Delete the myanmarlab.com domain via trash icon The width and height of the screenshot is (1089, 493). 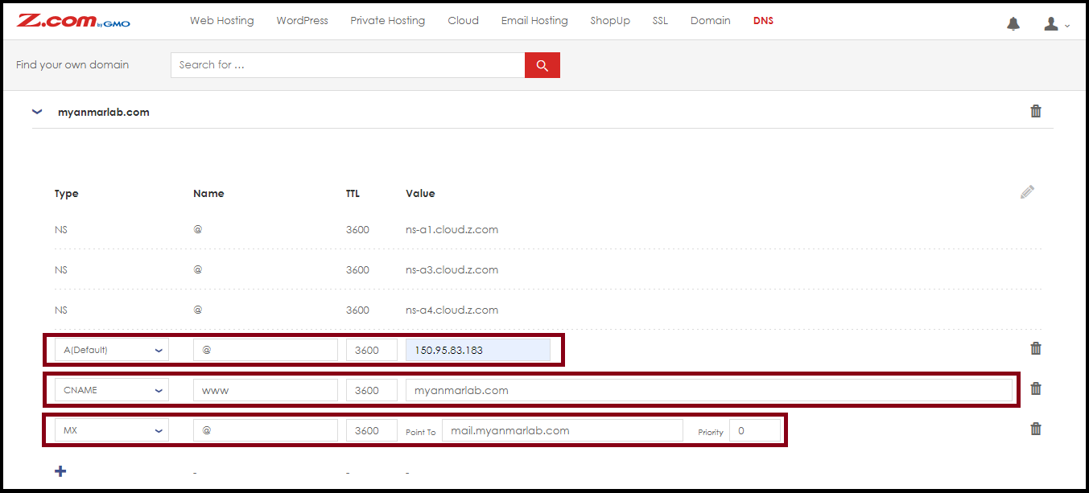click(1036, 111)
